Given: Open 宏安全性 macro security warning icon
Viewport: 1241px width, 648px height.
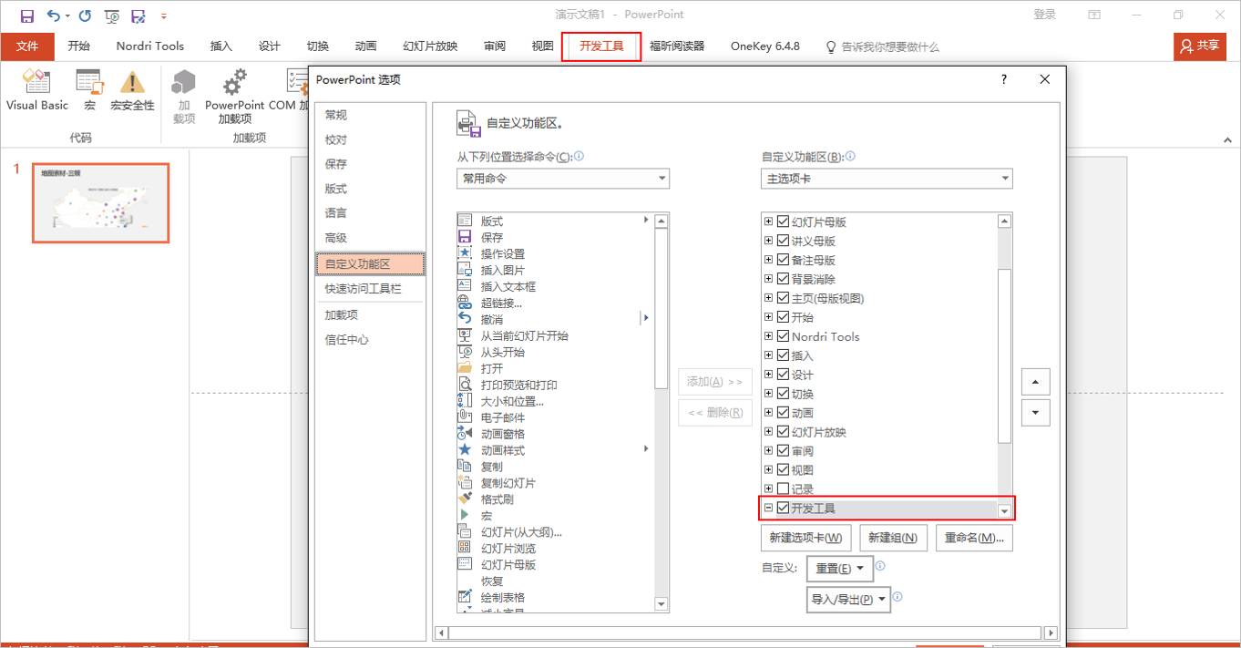Looking at the screenshot, I should pyautogui.click(x=133, y=91).
